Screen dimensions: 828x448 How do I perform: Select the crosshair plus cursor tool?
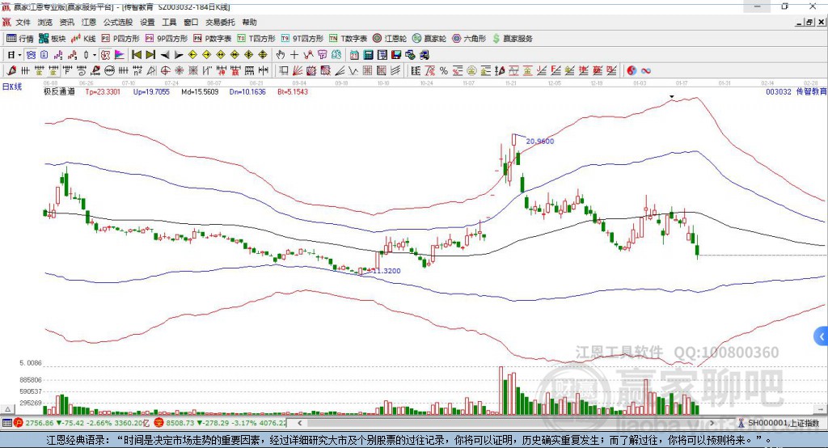294,55
